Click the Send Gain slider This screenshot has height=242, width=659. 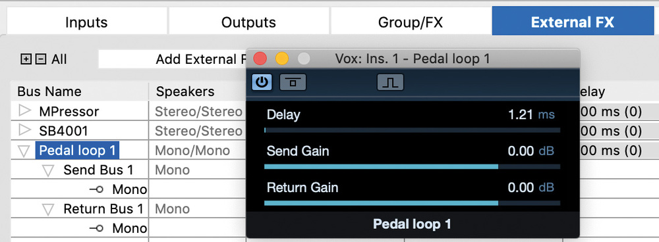pos(412,166)
